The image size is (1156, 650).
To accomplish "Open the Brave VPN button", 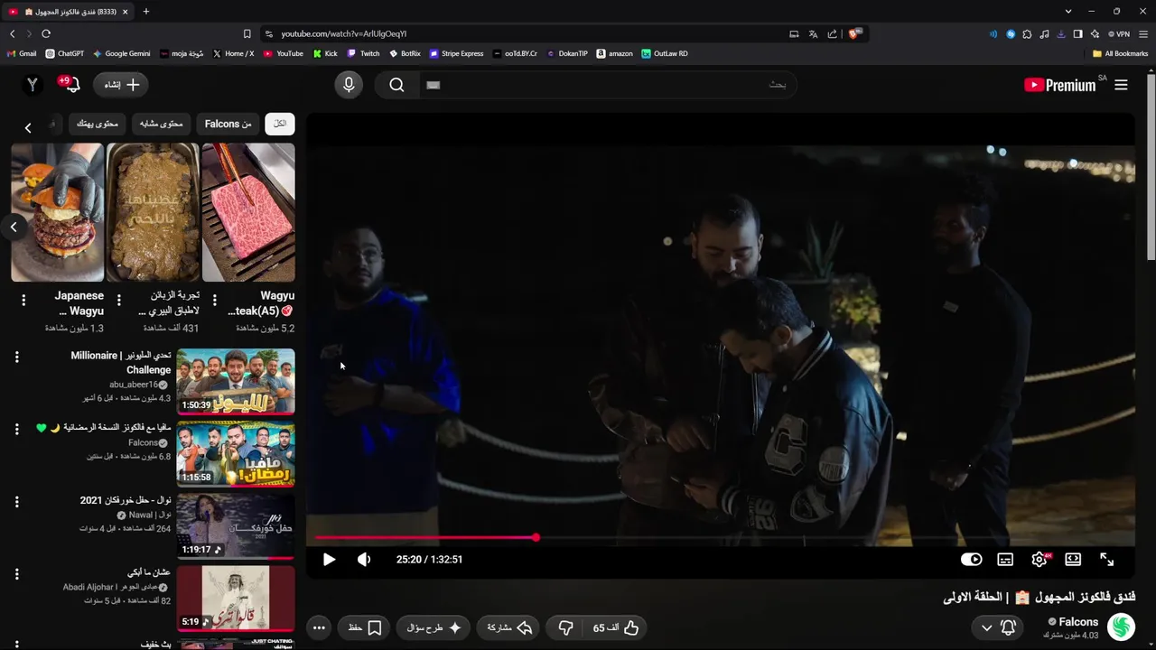I will coord(1119,33).
